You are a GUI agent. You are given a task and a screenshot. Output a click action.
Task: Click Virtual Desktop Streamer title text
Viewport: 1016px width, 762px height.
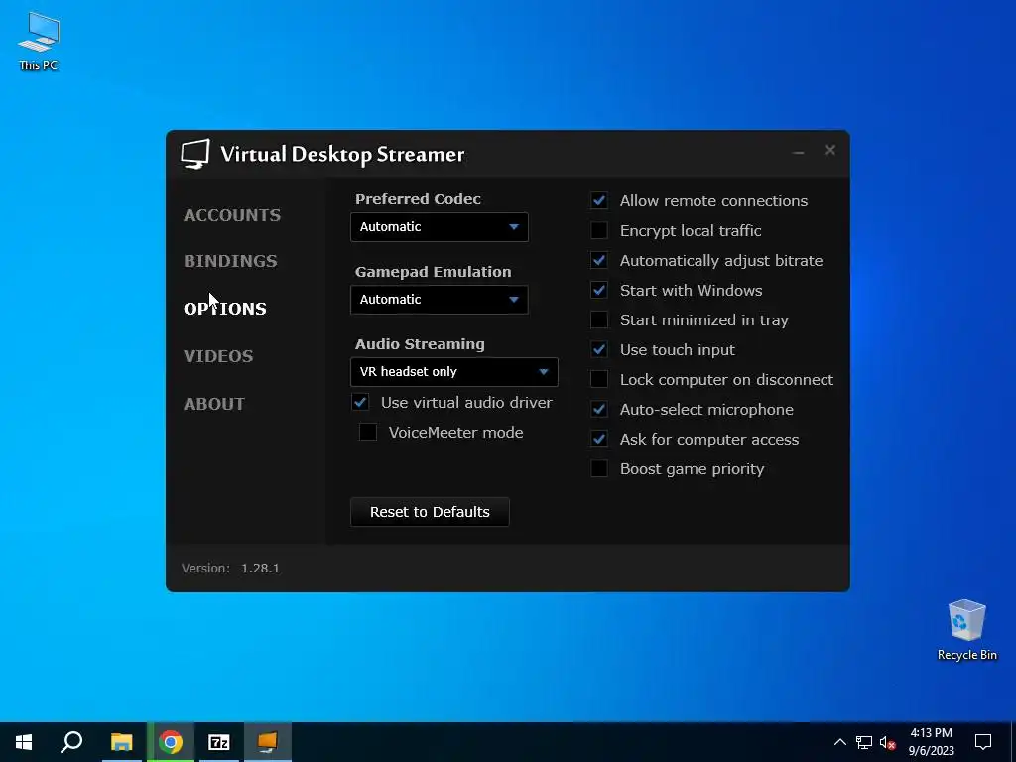pyautogui.click(x=342, y=154)
